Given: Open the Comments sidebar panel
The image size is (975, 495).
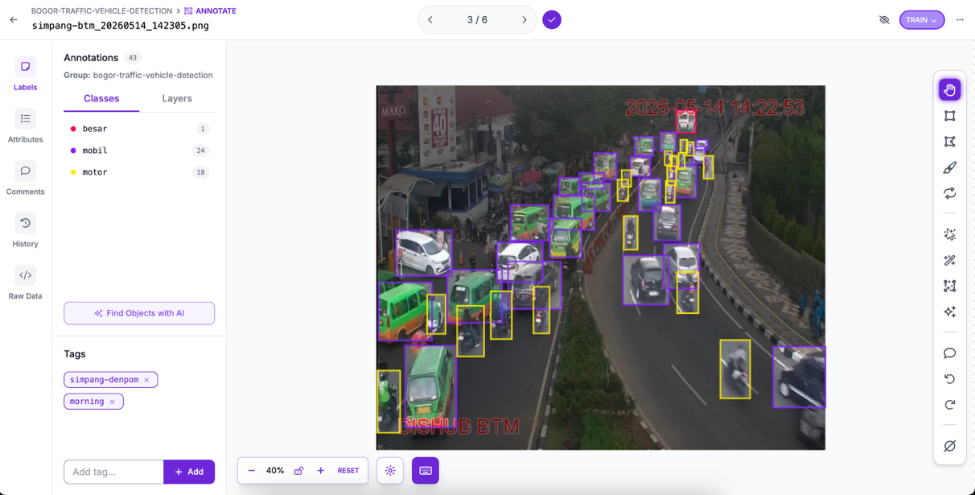Looking at the screenshot, I should coord(25,179).
